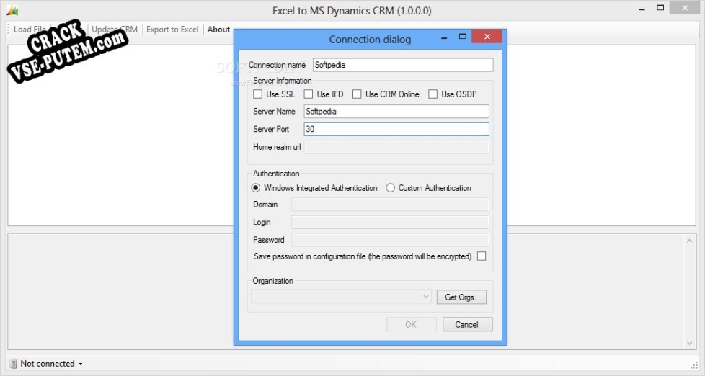This screenshot has height=376, width=705.
Task: Click the application logo icon in title bar
Action: (11, 11)
